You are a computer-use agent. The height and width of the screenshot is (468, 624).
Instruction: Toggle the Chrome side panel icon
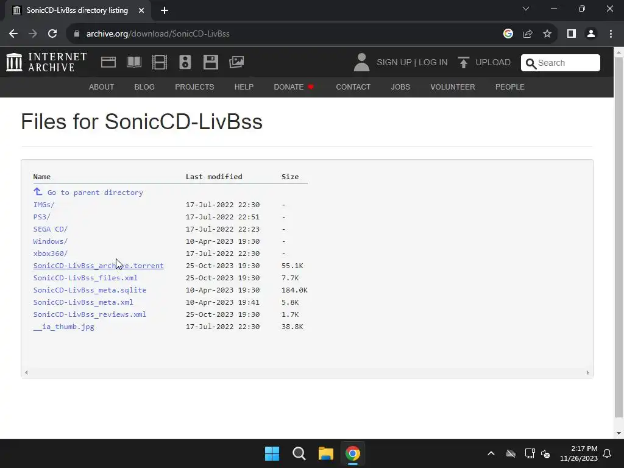[572, 34]
